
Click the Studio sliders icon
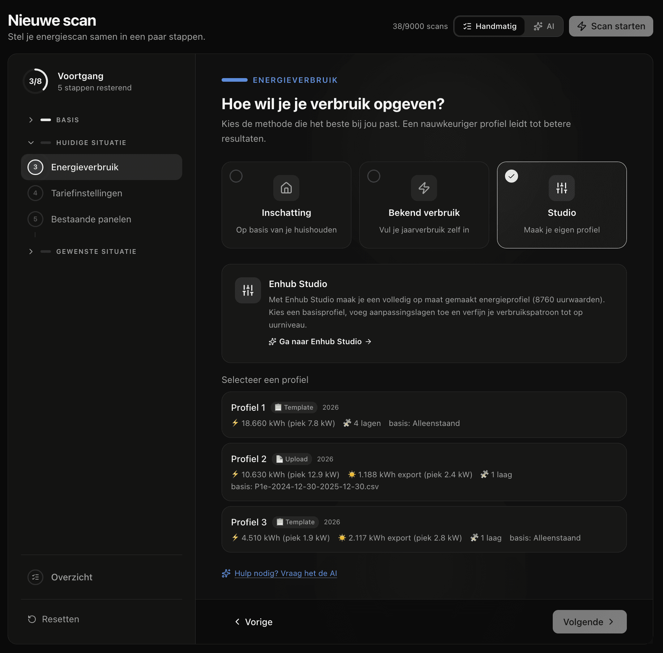[561, 188]
